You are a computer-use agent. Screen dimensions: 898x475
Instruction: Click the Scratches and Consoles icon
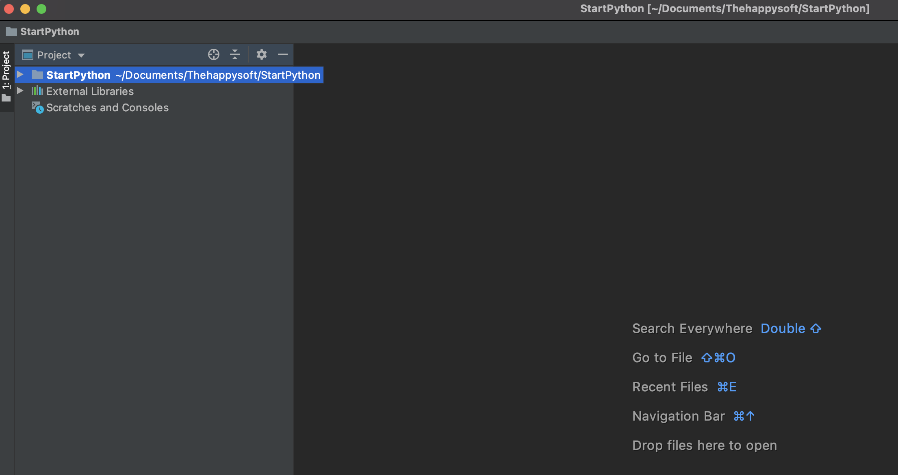(37, 108)
